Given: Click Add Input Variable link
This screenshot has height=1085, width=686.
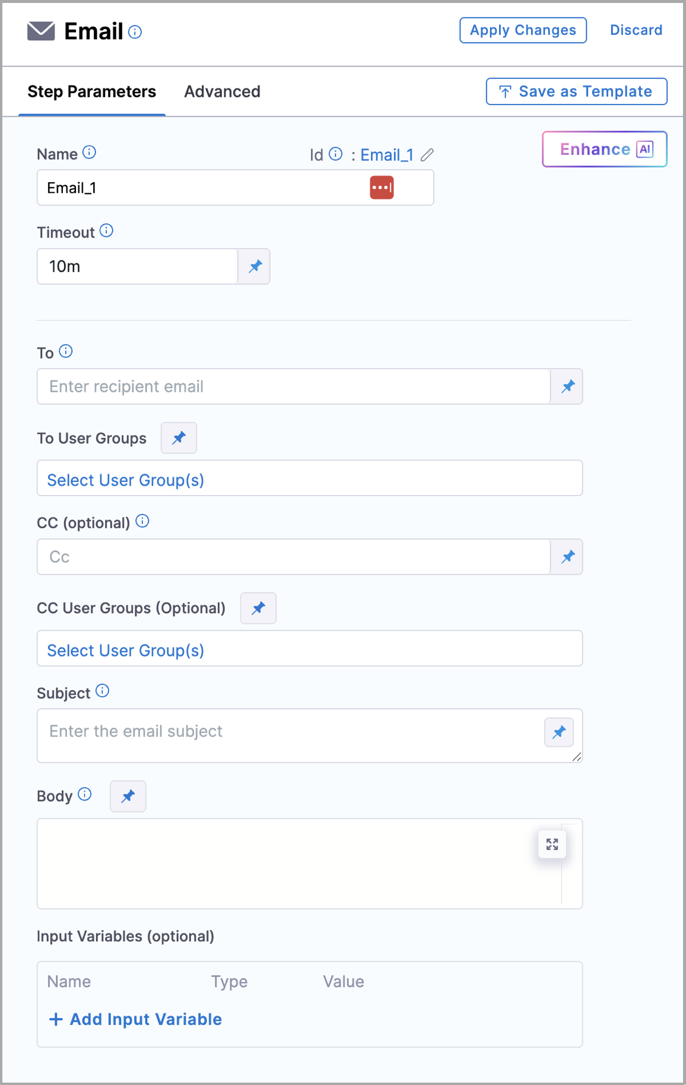Looking at the screenshot, I should tap(136, 1019).
